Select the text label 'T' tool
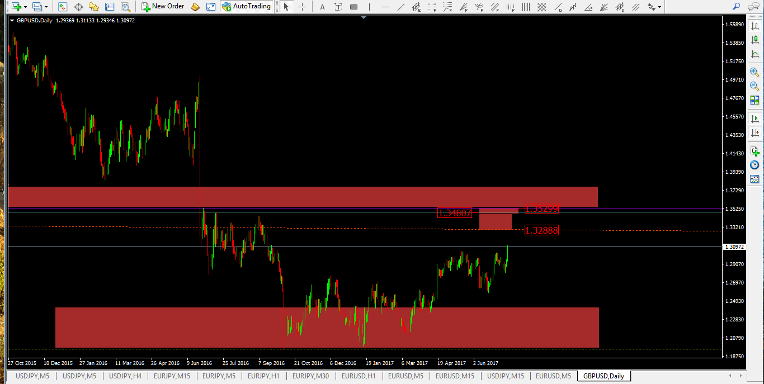This screenshot has width=764, height=384. click(x=338, y=7)
